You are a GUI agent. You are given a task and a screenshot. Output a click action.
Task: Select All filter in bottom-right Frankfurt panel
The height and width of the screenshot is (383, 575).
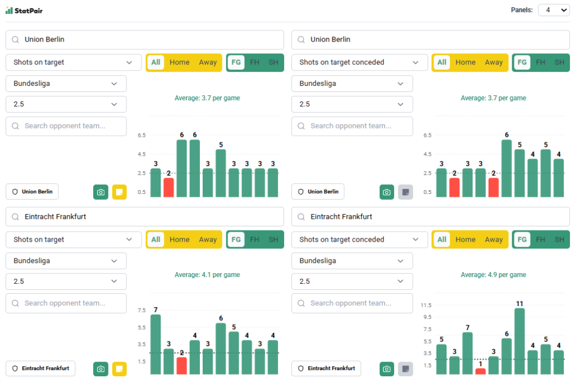point(442,239)
